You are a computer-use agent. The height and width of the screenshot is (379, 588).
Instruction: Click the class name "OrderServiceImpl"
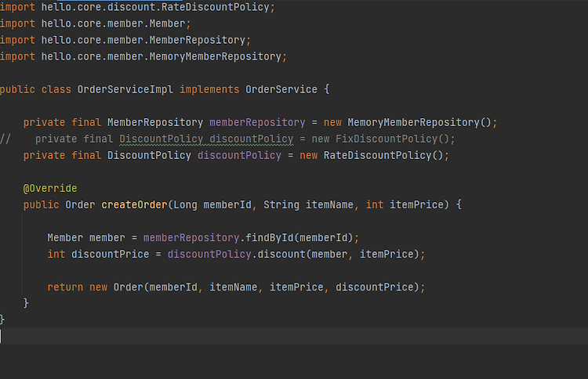click(x=125, y=89)
